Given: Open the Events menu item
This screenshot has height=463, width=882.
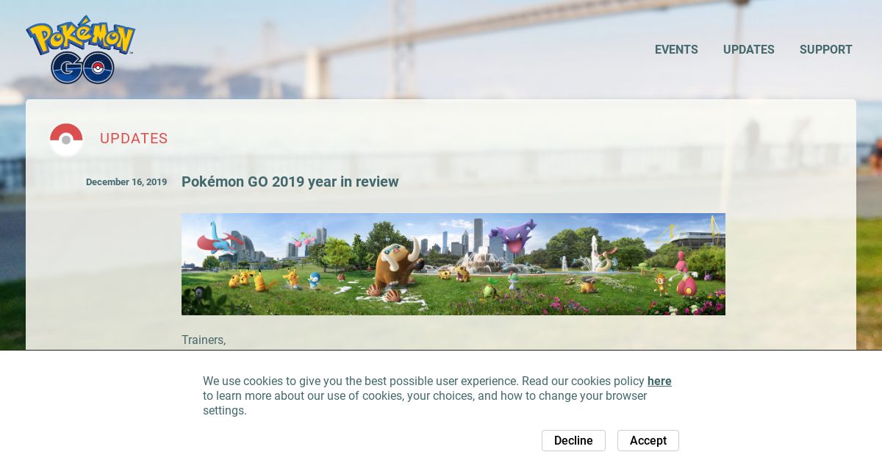Looking at the screenshot, I should (x=676, y=50).
